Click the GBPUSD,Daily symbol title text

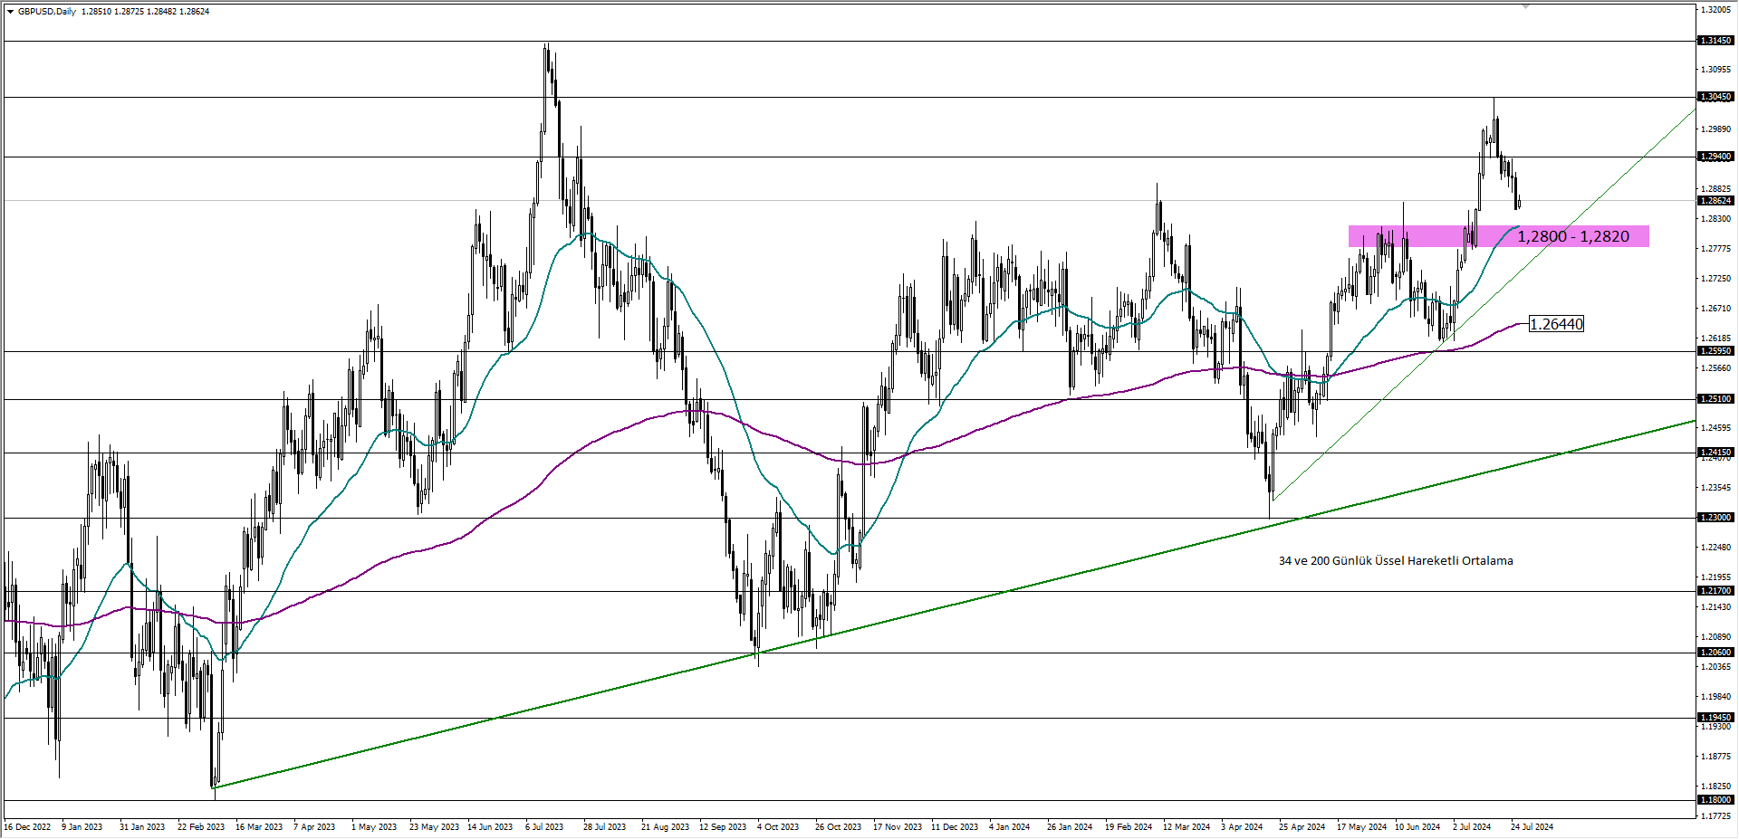click(47, 12)
